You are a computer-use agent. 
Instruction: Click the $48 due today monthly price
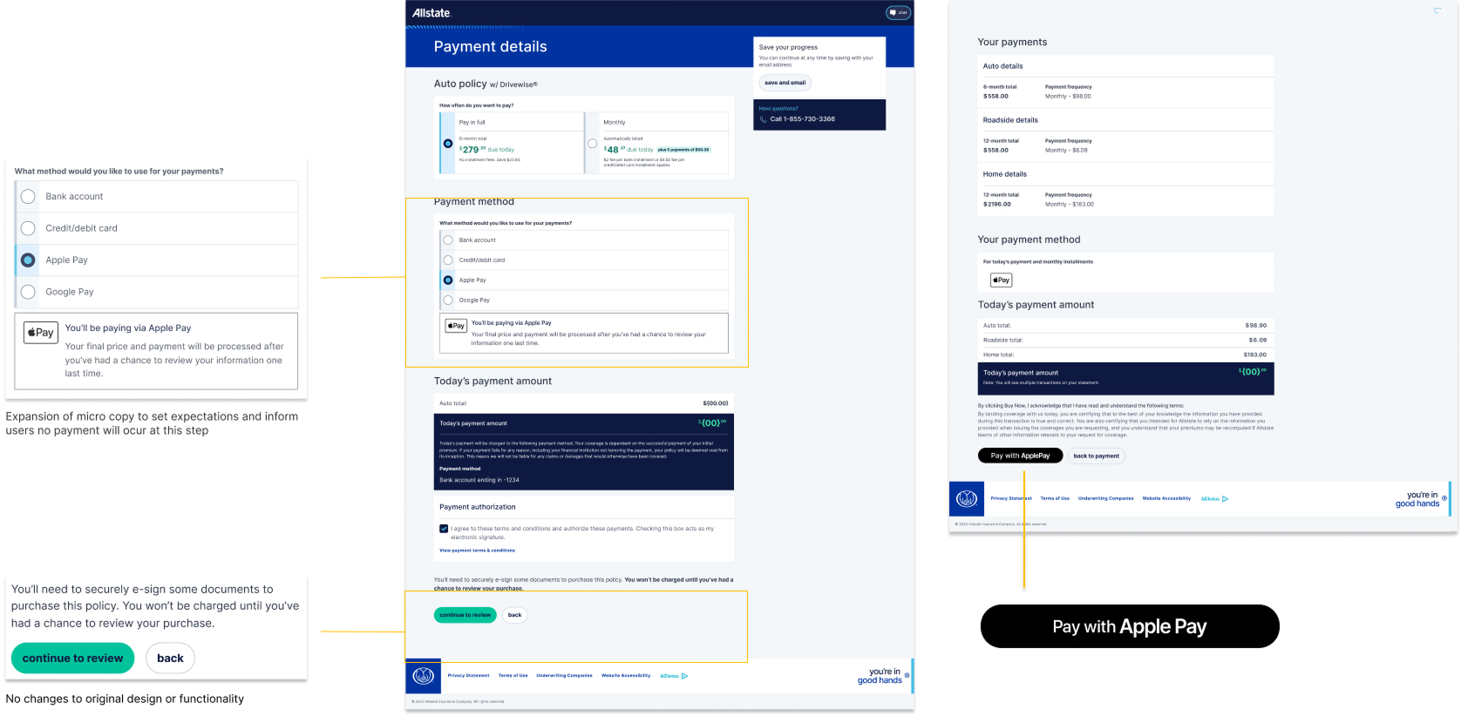[x=629, y=150]
